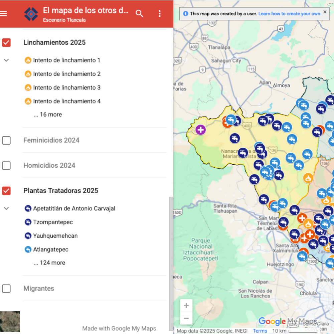This screenshot has width=334, height=334.
Task: Click the faucet icon beside Tzompantepec
Action: coord(28,222)
